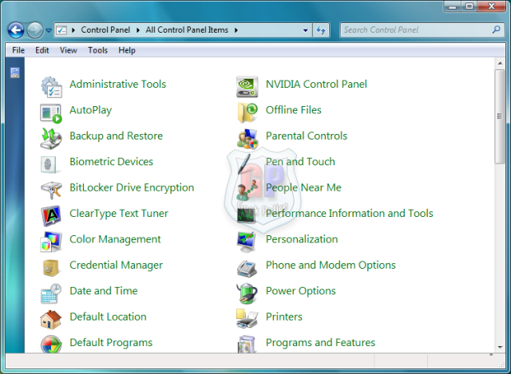
Task: Click the vertical scrollbar thumb
Action: (499, 116)
